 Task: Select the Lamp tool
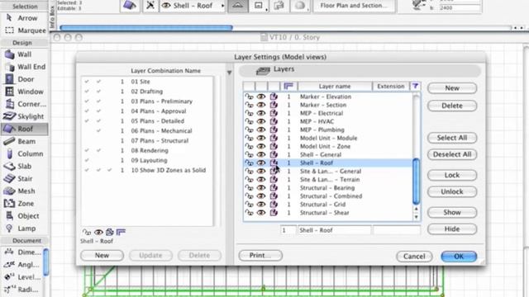(x=20, y=229)
